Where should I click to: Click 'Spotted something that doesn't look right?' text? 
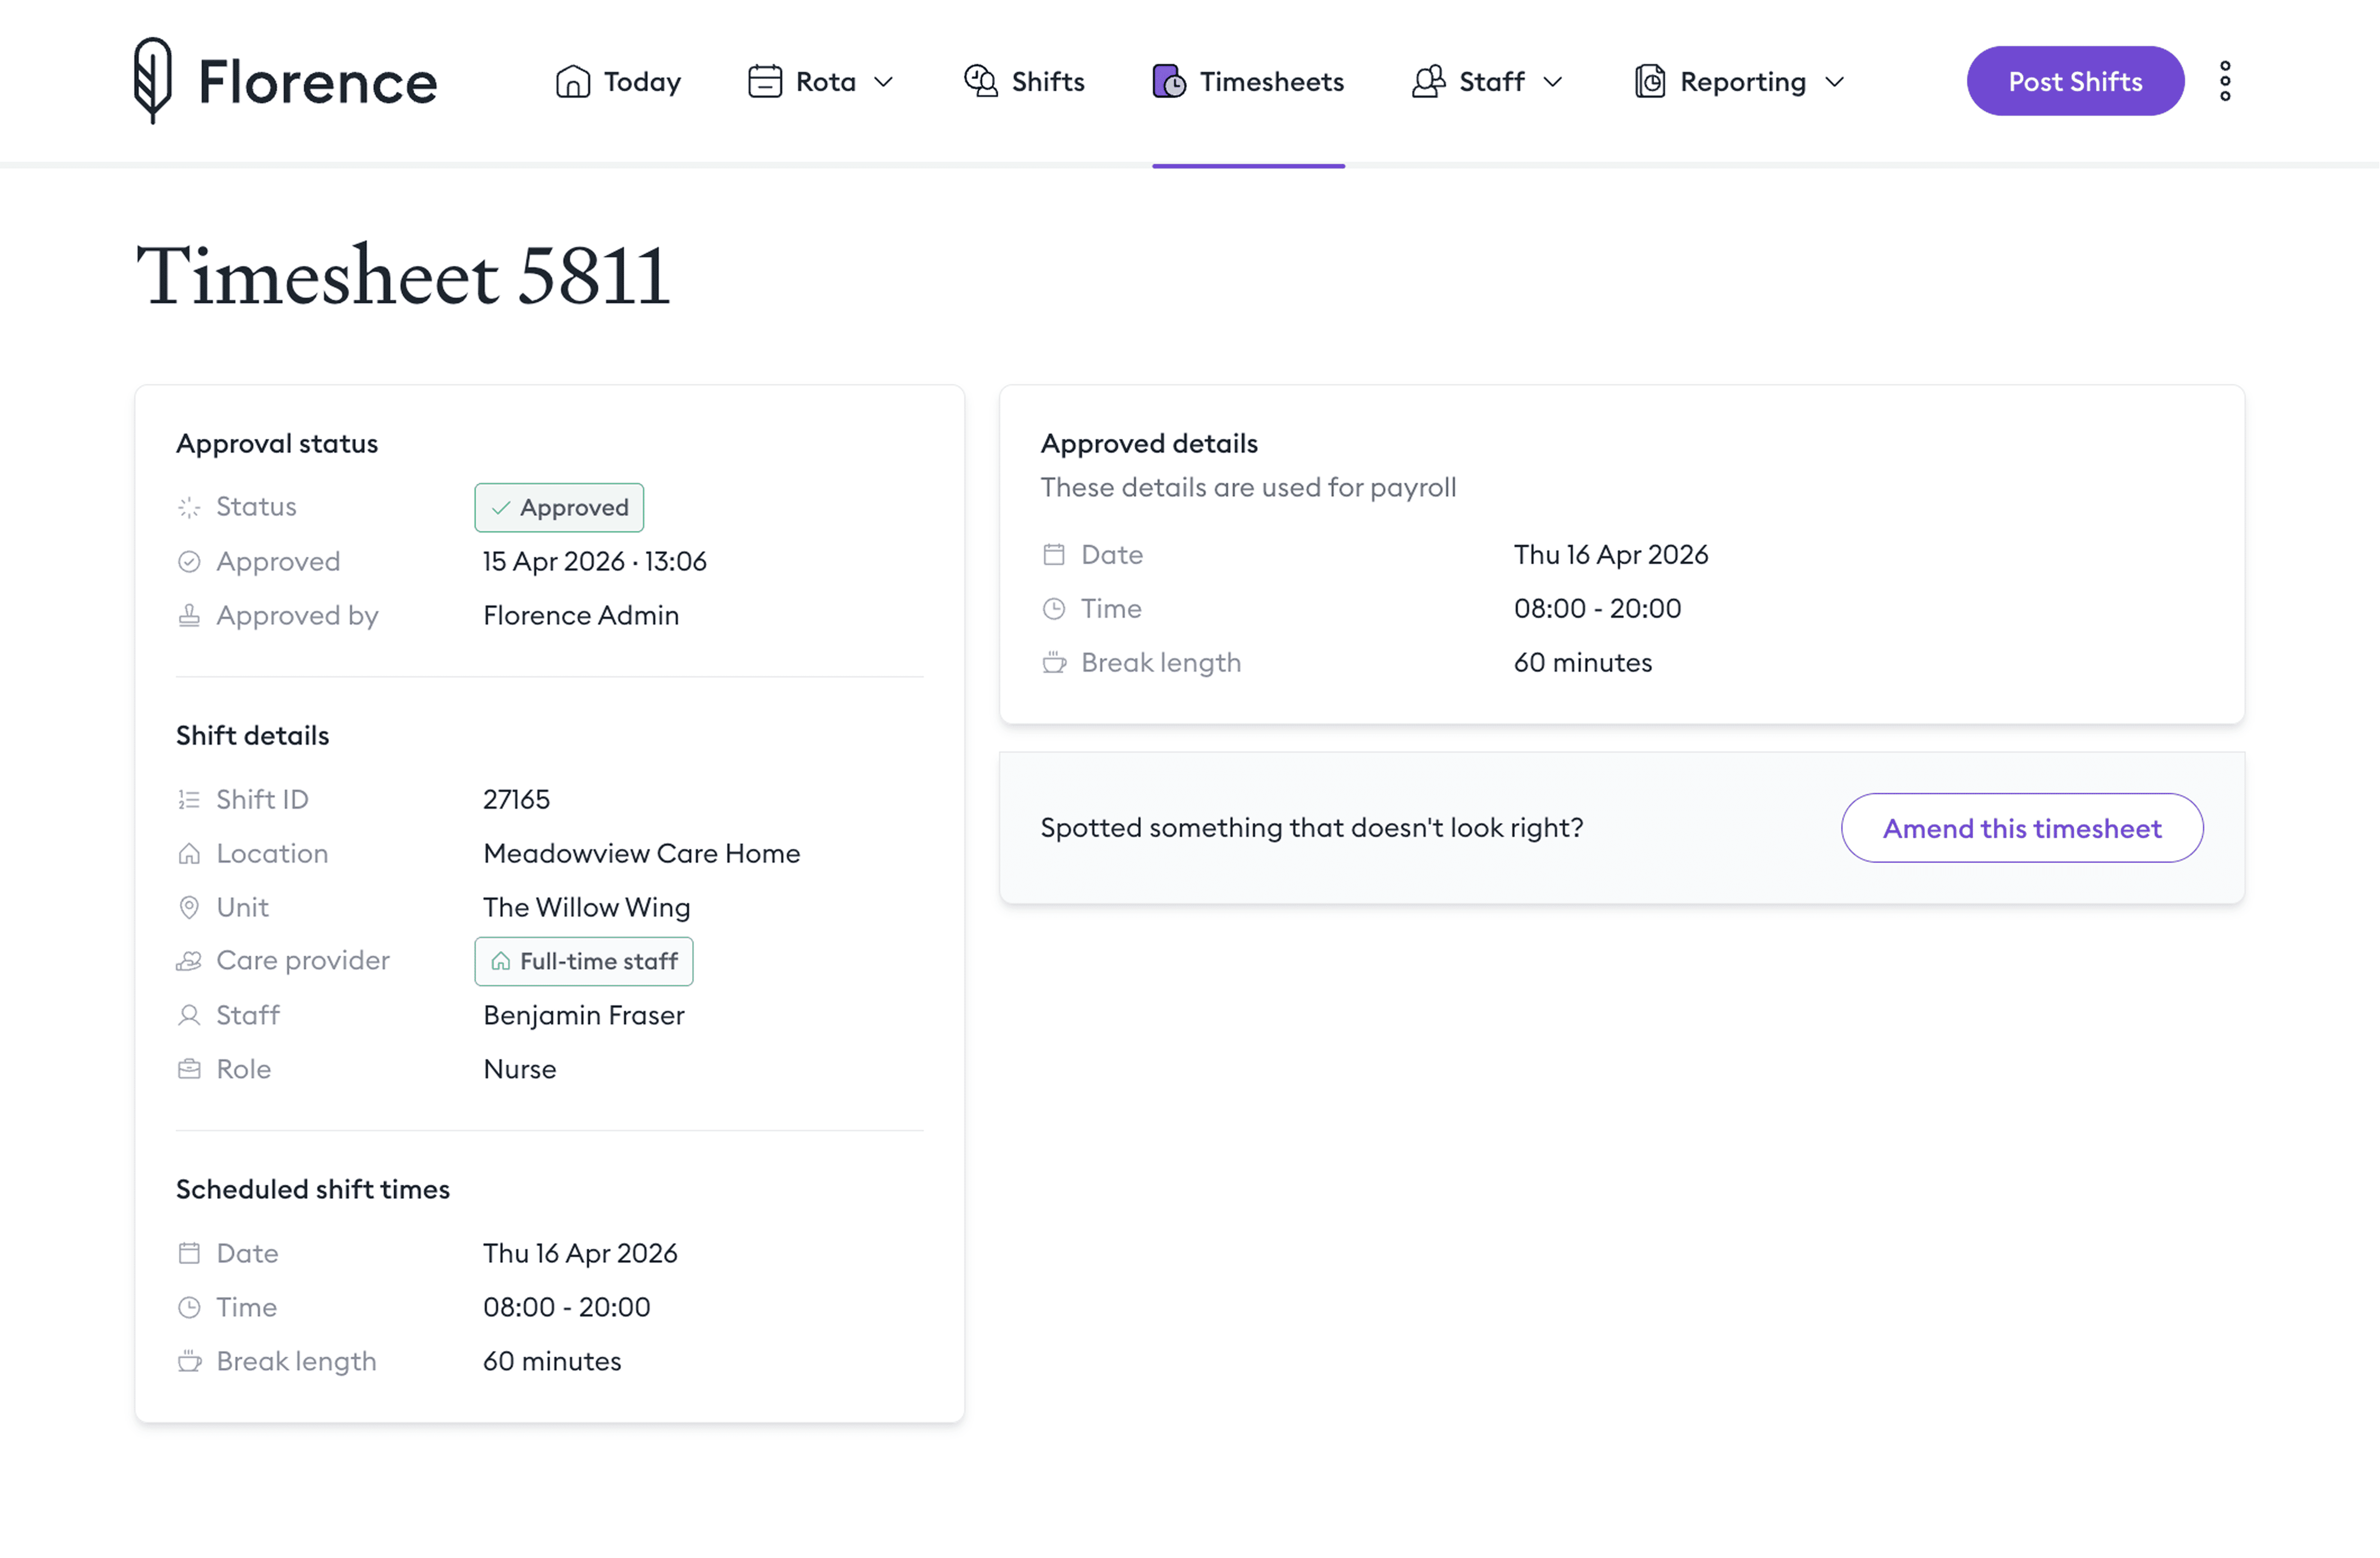1312,828
